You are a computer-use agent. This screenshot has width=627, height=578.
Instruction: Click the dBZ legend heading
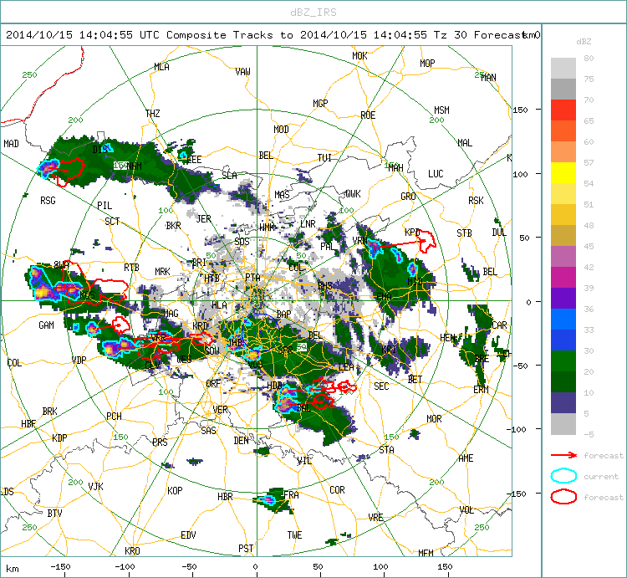tap(584, 41)
